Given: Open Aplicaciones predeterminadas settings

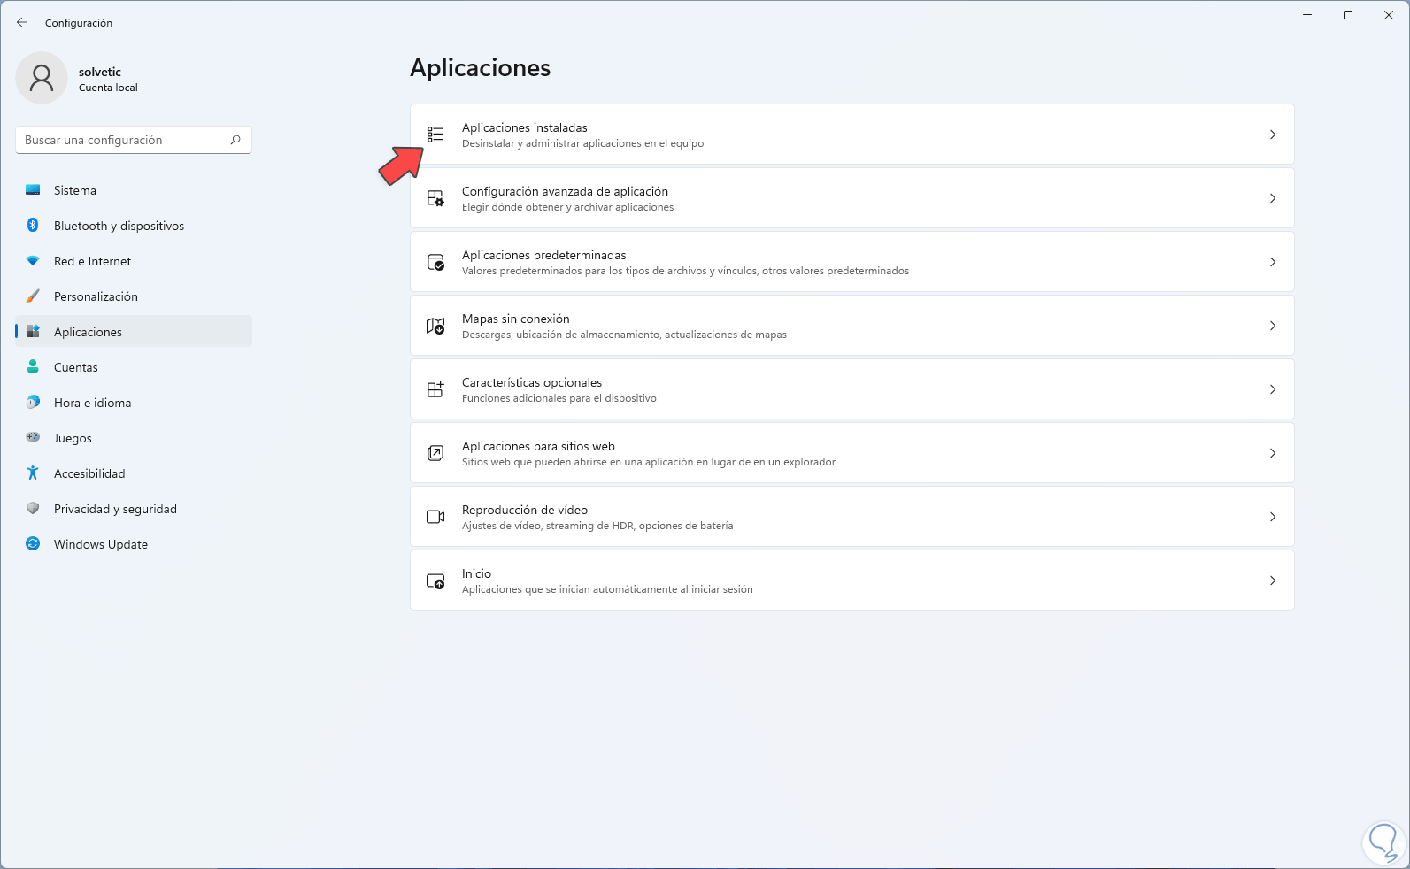Looking at the screenshot, I should pos(543,256).
